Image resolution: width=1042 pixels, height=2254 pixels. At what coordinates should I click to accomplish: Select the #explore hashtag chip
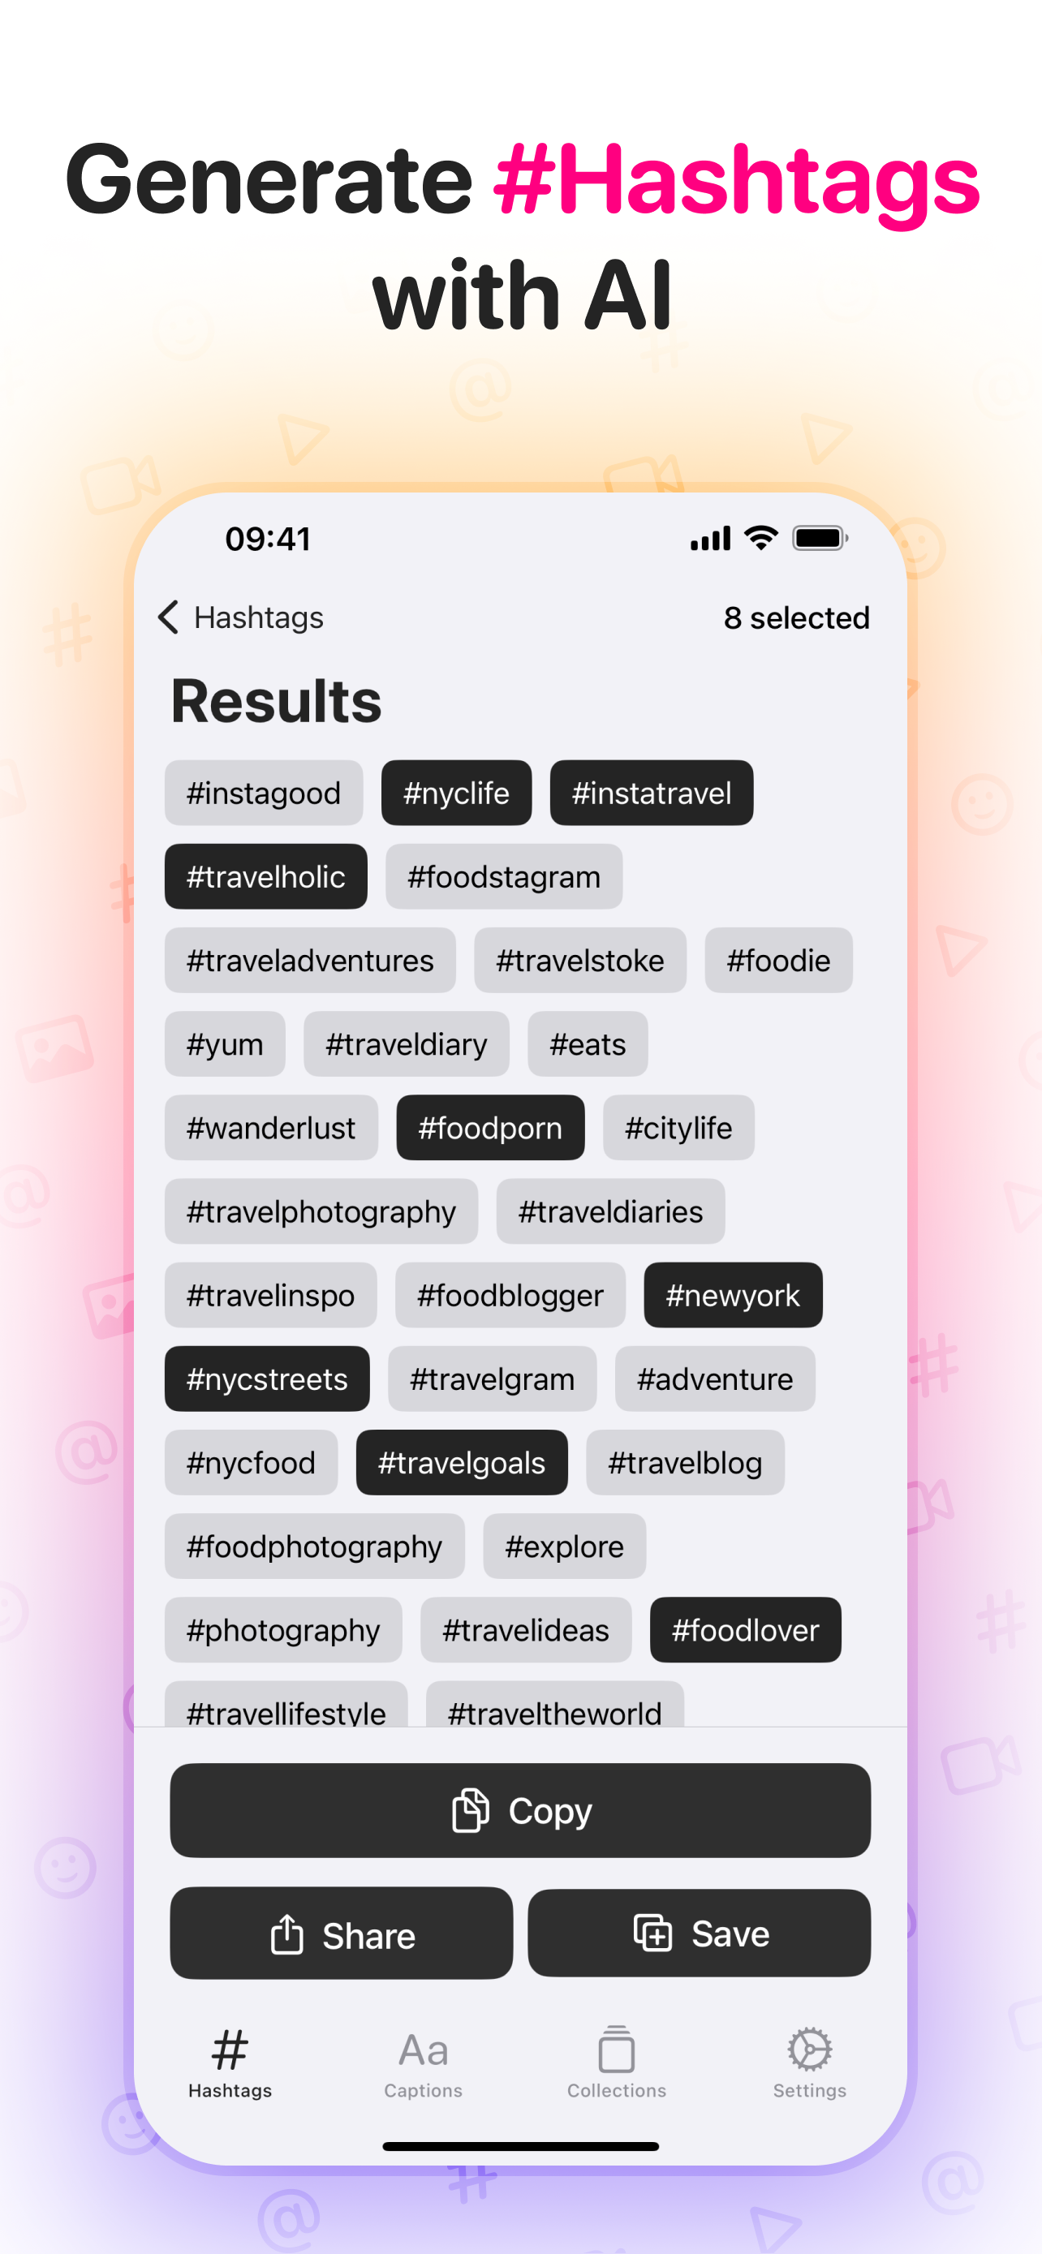coord(563,1546)
